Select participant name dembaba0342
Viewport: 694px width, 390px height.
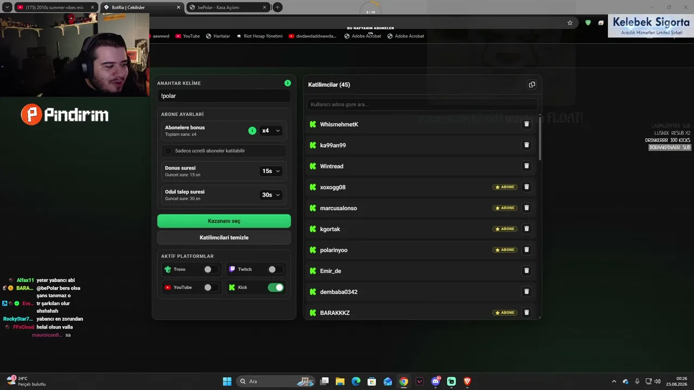click(x=339, y=292)
